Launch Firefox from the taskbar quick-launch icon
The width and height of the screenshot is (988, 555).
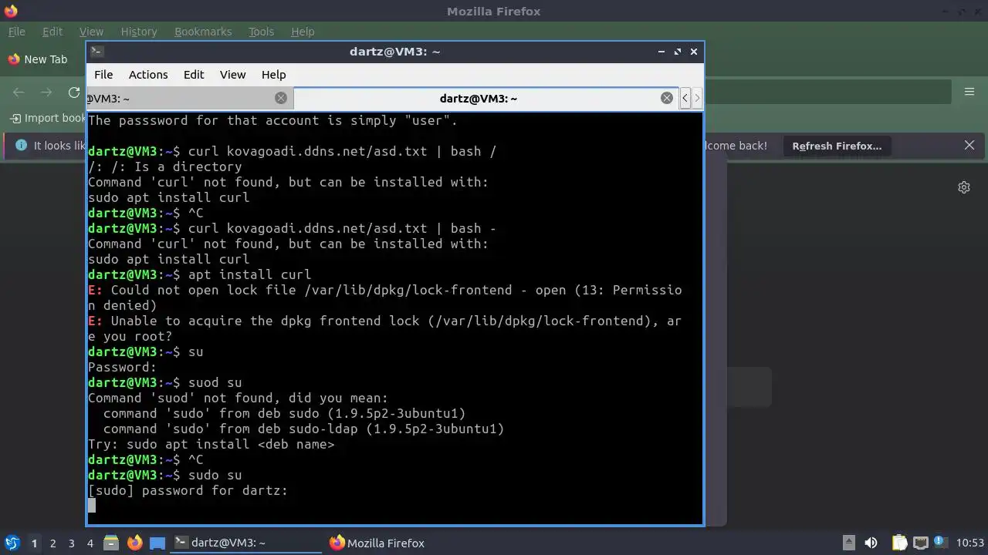134,543
